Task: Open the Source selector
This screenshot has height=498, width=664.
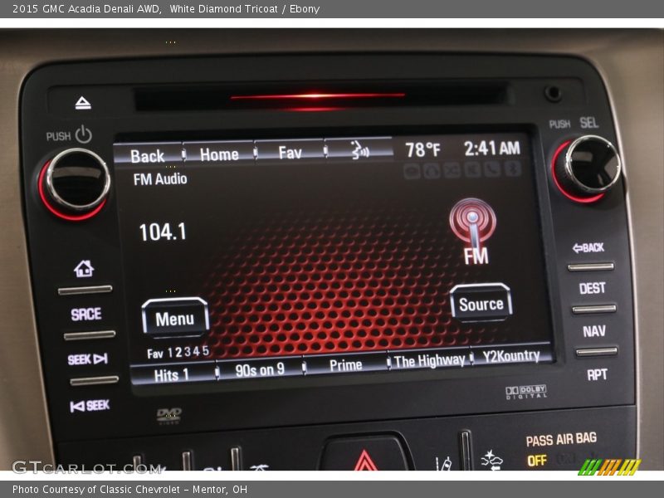Action: [481, 305]
